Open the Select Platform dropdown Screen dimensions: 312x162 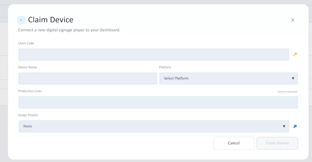click(x=229, y=78)
